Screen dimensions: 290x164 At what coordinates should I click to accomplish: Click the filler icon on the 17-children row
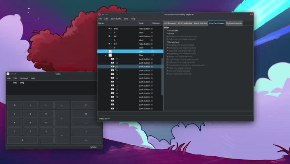(110, 55)
